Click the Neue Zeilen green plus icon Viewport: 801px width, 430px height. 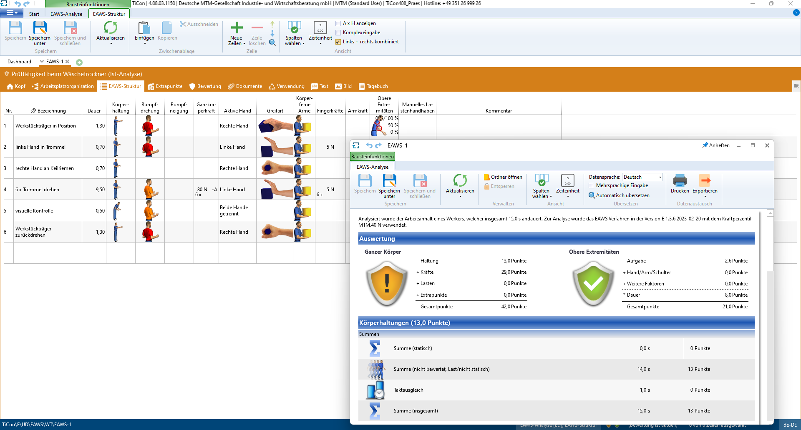pos(237,28)
